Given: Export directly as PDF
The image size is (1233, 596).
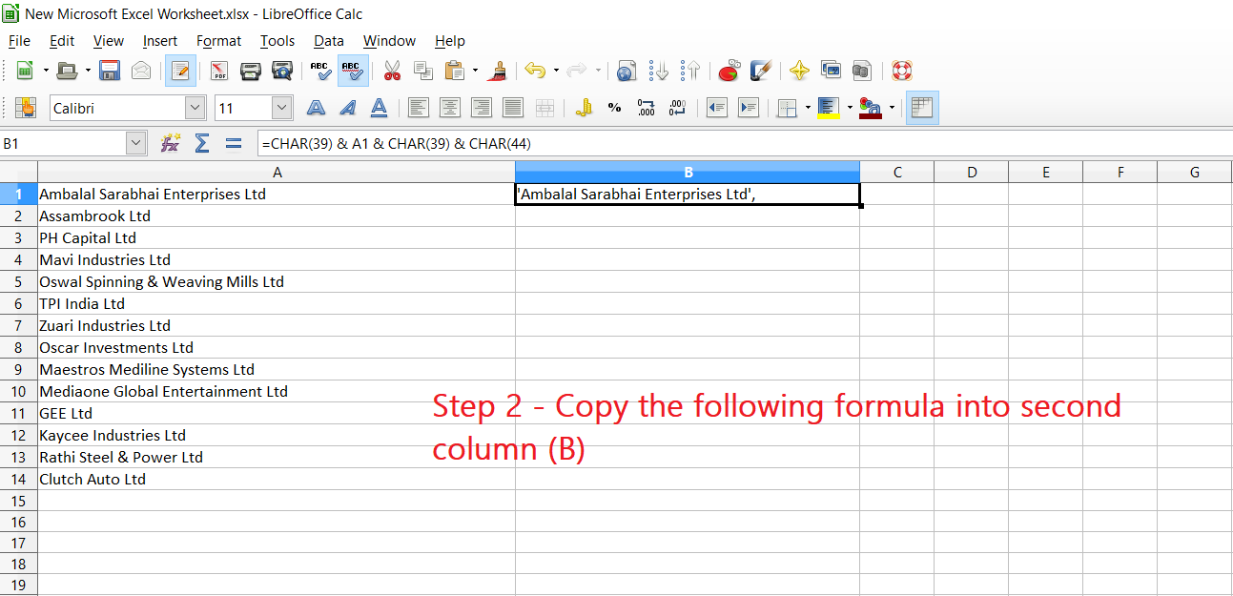Looking at the screenshot, I should click(x=219, y=71).
